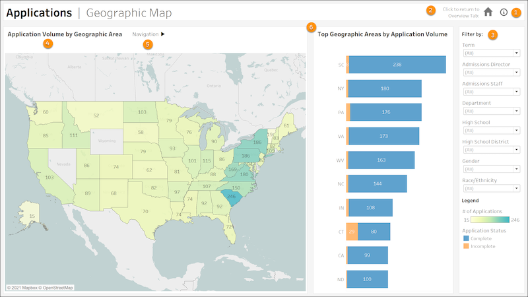The image size is (528, 297).
Task: Open the Race/Ethnicity filter dropdown
Action: tap(490, 189)
